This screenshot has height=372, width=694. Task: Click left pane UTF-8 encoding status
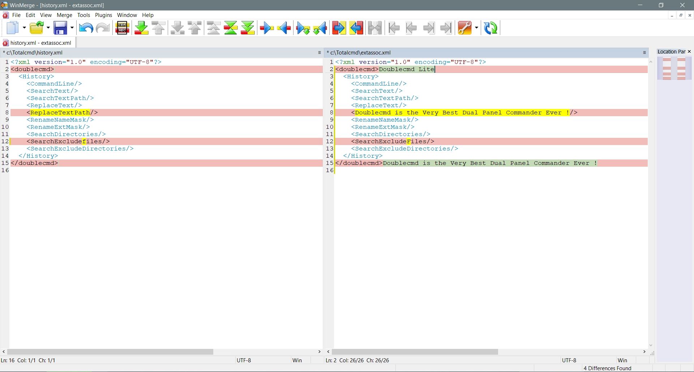(x=244, y=360)
